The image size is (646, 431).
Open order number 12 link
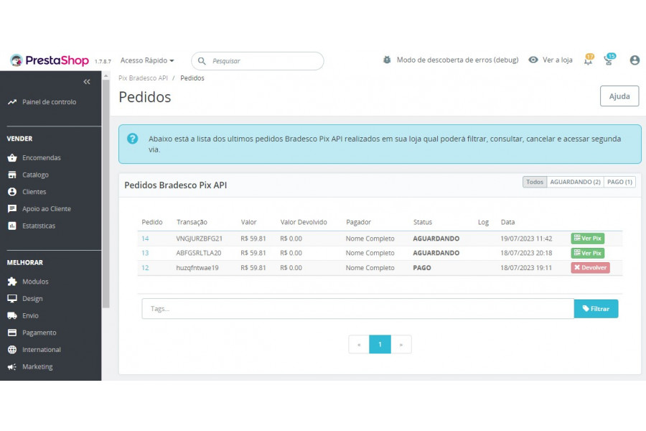click(145, 268)
